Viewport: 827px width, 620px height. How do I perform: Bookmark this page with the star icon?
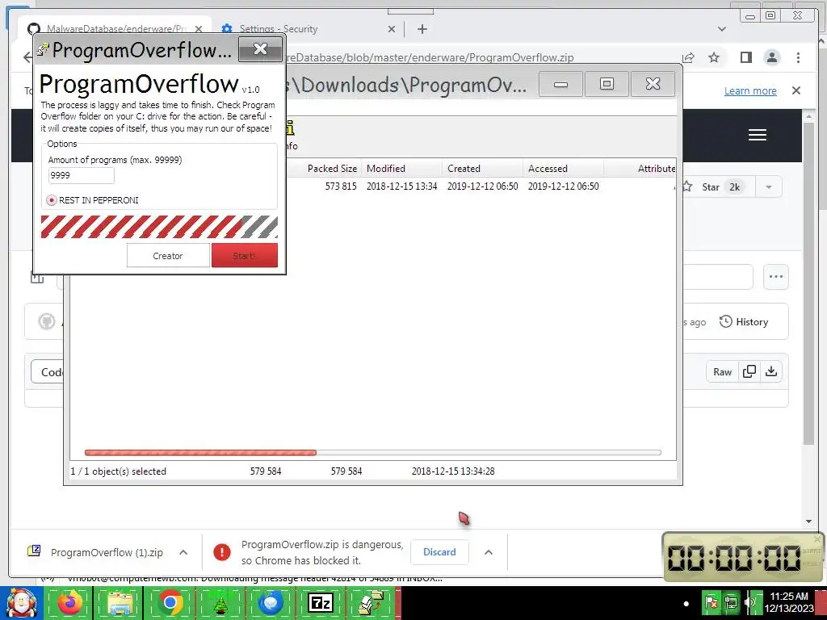pos(714,57)
